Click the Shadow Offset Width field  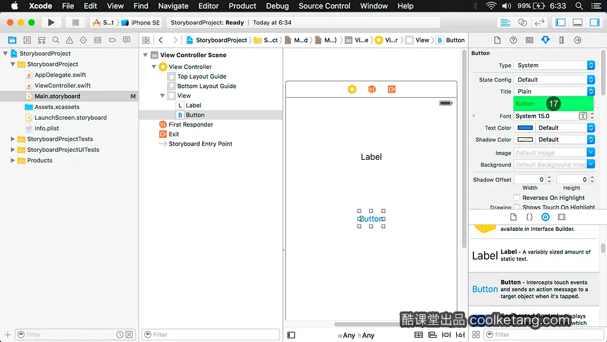pos(529,180)
